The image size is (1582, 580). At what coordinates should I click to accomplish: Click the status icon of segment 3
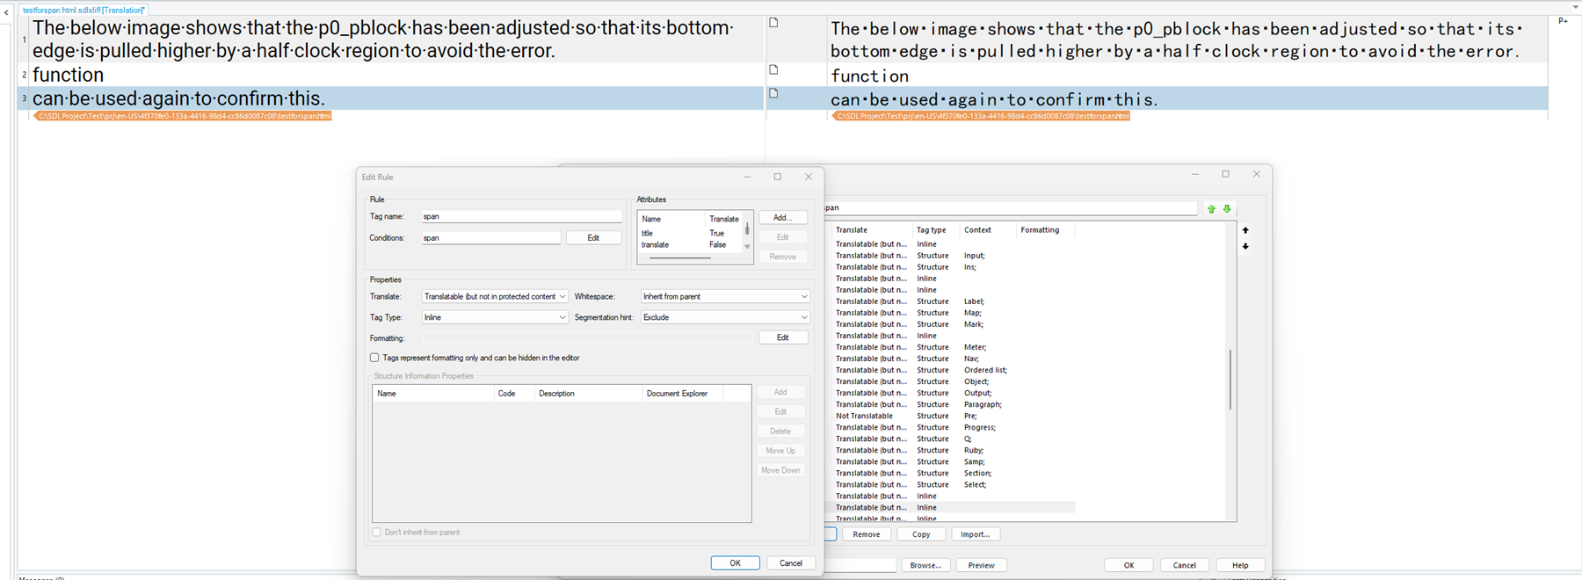[x=773, y=93]
